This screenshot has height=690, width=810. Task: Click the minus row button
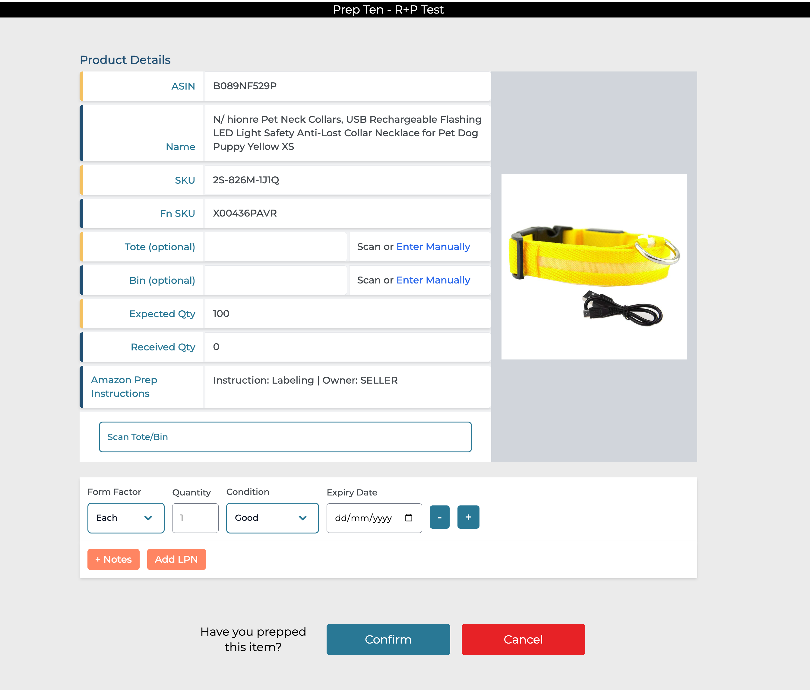439,517
